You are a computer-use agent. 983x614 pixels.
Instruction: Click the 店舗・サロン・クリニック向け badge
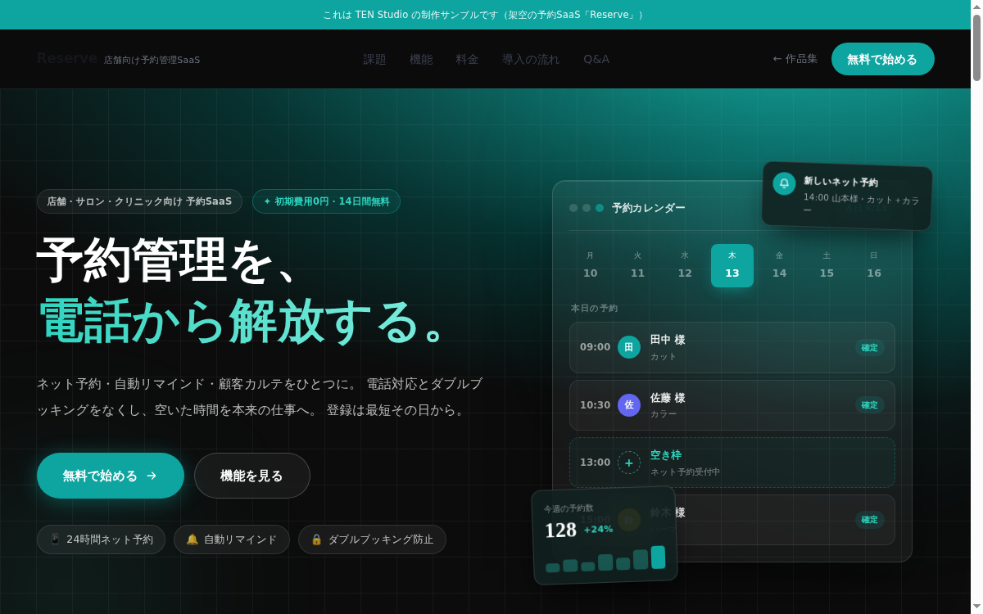[139, 201]
